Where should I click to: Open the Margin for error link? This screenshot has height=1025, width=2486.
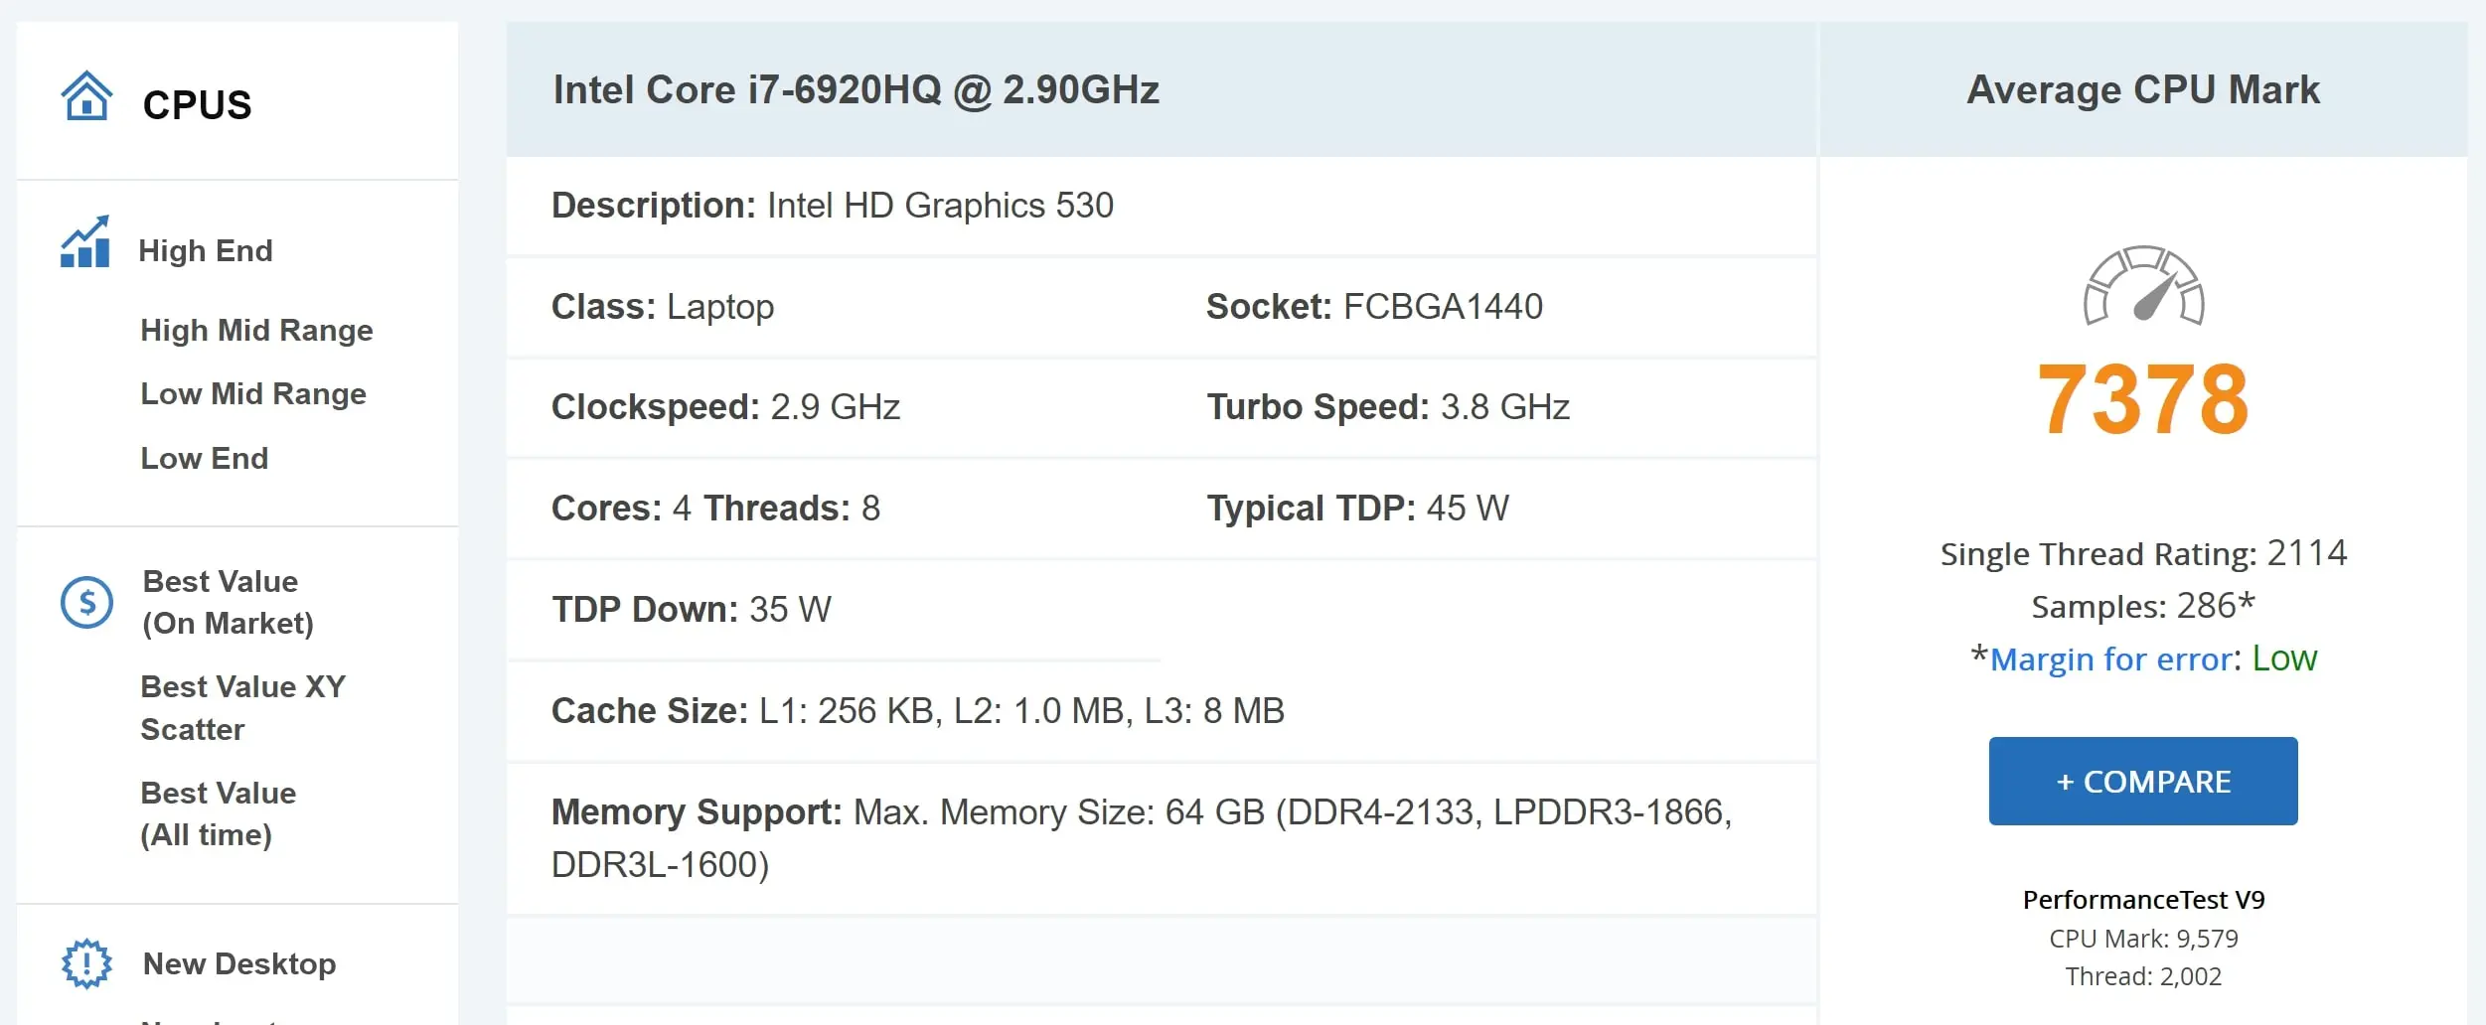pos(2111,659)
